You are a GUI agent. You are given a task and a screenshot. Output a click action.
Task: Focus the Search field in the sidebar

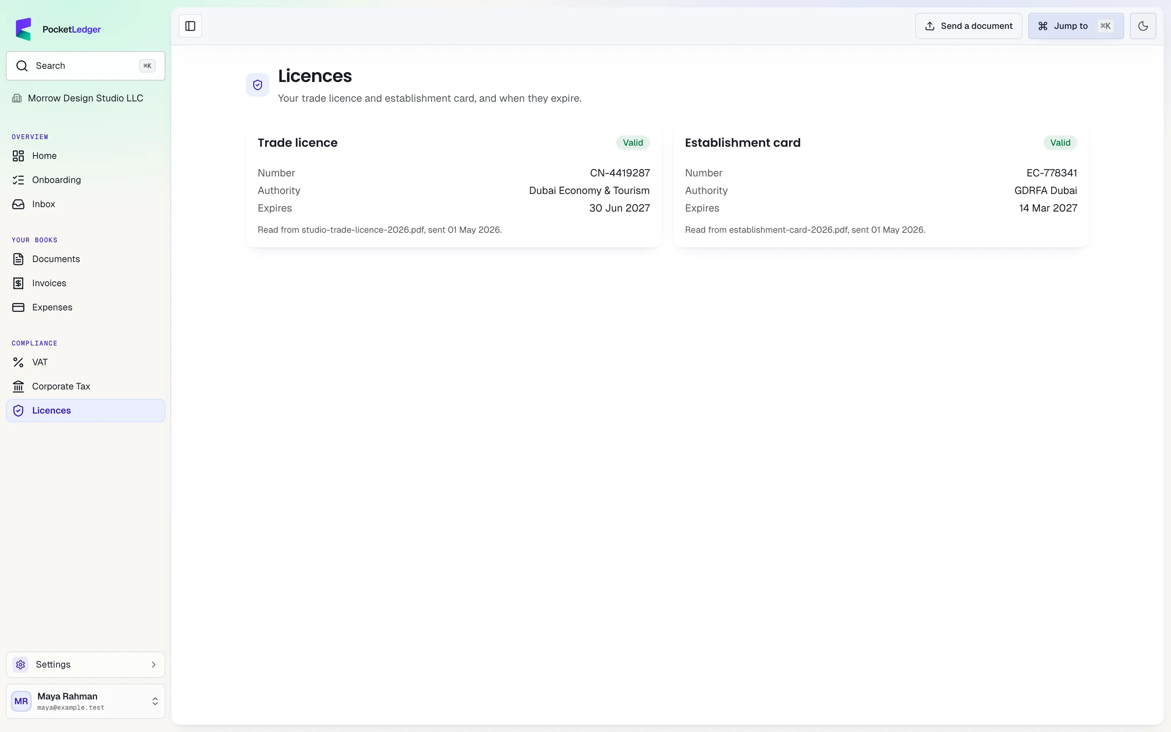pos(86,66)
